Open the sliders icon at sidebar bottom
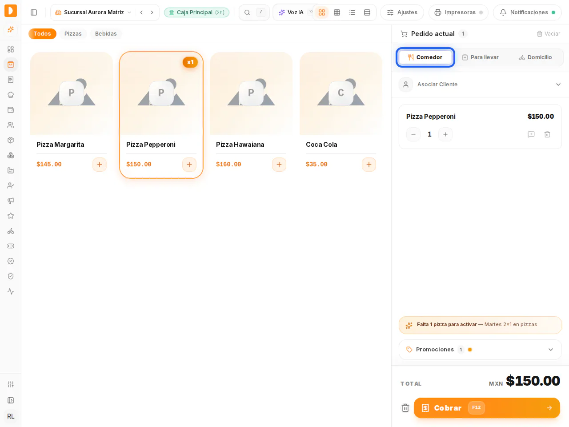The height and width of the screenshot is (427, 569). (11, 384)
